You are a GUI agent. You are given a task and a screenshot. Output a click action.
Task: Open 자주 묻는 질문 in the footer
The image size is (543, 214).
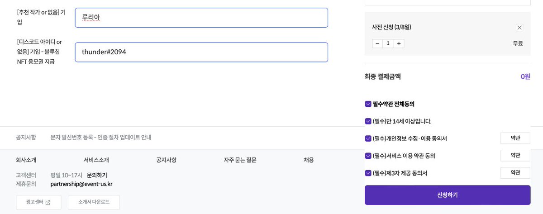[240, 160]
